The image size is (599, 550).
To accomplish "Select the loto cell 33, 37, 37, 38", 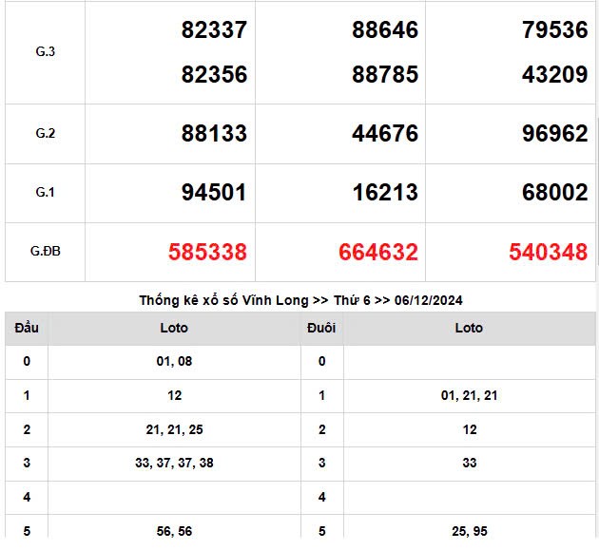I will pos(174,464).
